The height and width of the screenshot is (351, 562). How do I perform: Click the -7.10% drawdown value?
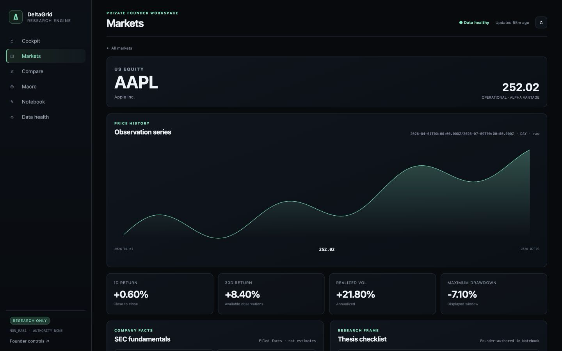click(462, 294)
